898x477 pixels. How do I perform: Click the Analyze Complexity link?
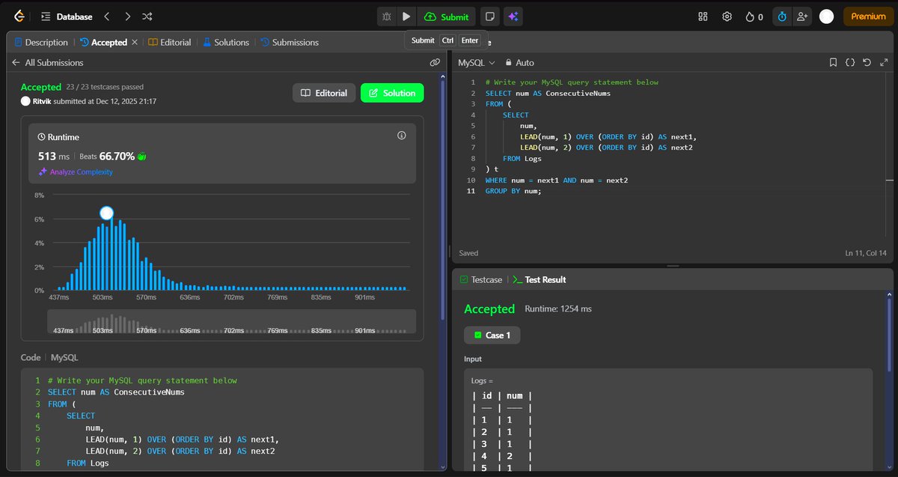(x=76, y=172)
